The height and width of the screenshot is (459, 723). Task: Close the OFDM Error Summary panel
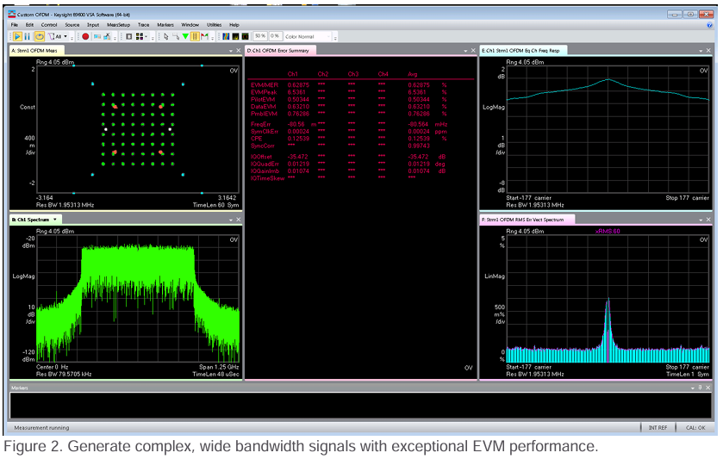pos(473,51)
